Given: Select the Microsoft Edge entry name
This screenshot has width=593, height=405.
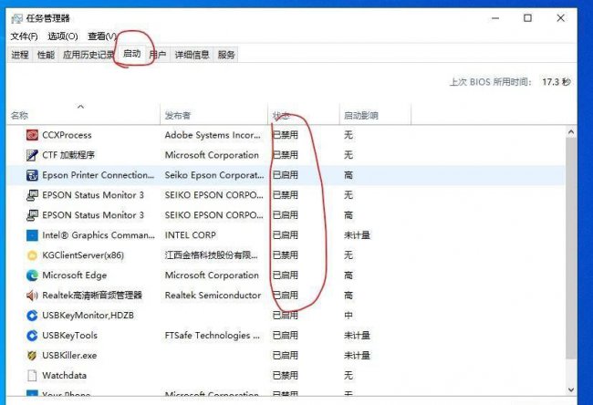Looking at the screenshot, I should click(x=75, y=275).
